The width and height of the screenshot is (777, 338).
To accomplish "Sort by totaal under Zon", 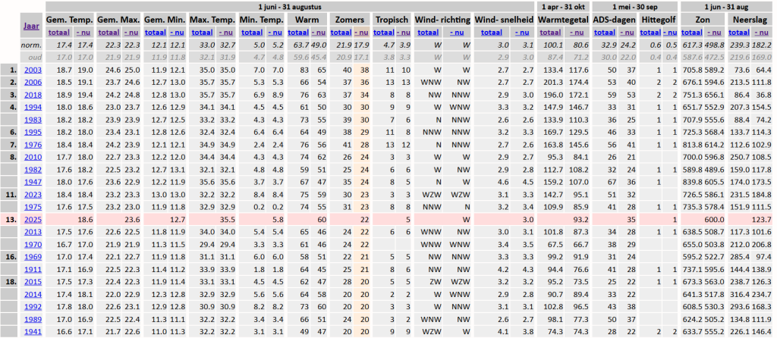I will (x=692, y=33).
